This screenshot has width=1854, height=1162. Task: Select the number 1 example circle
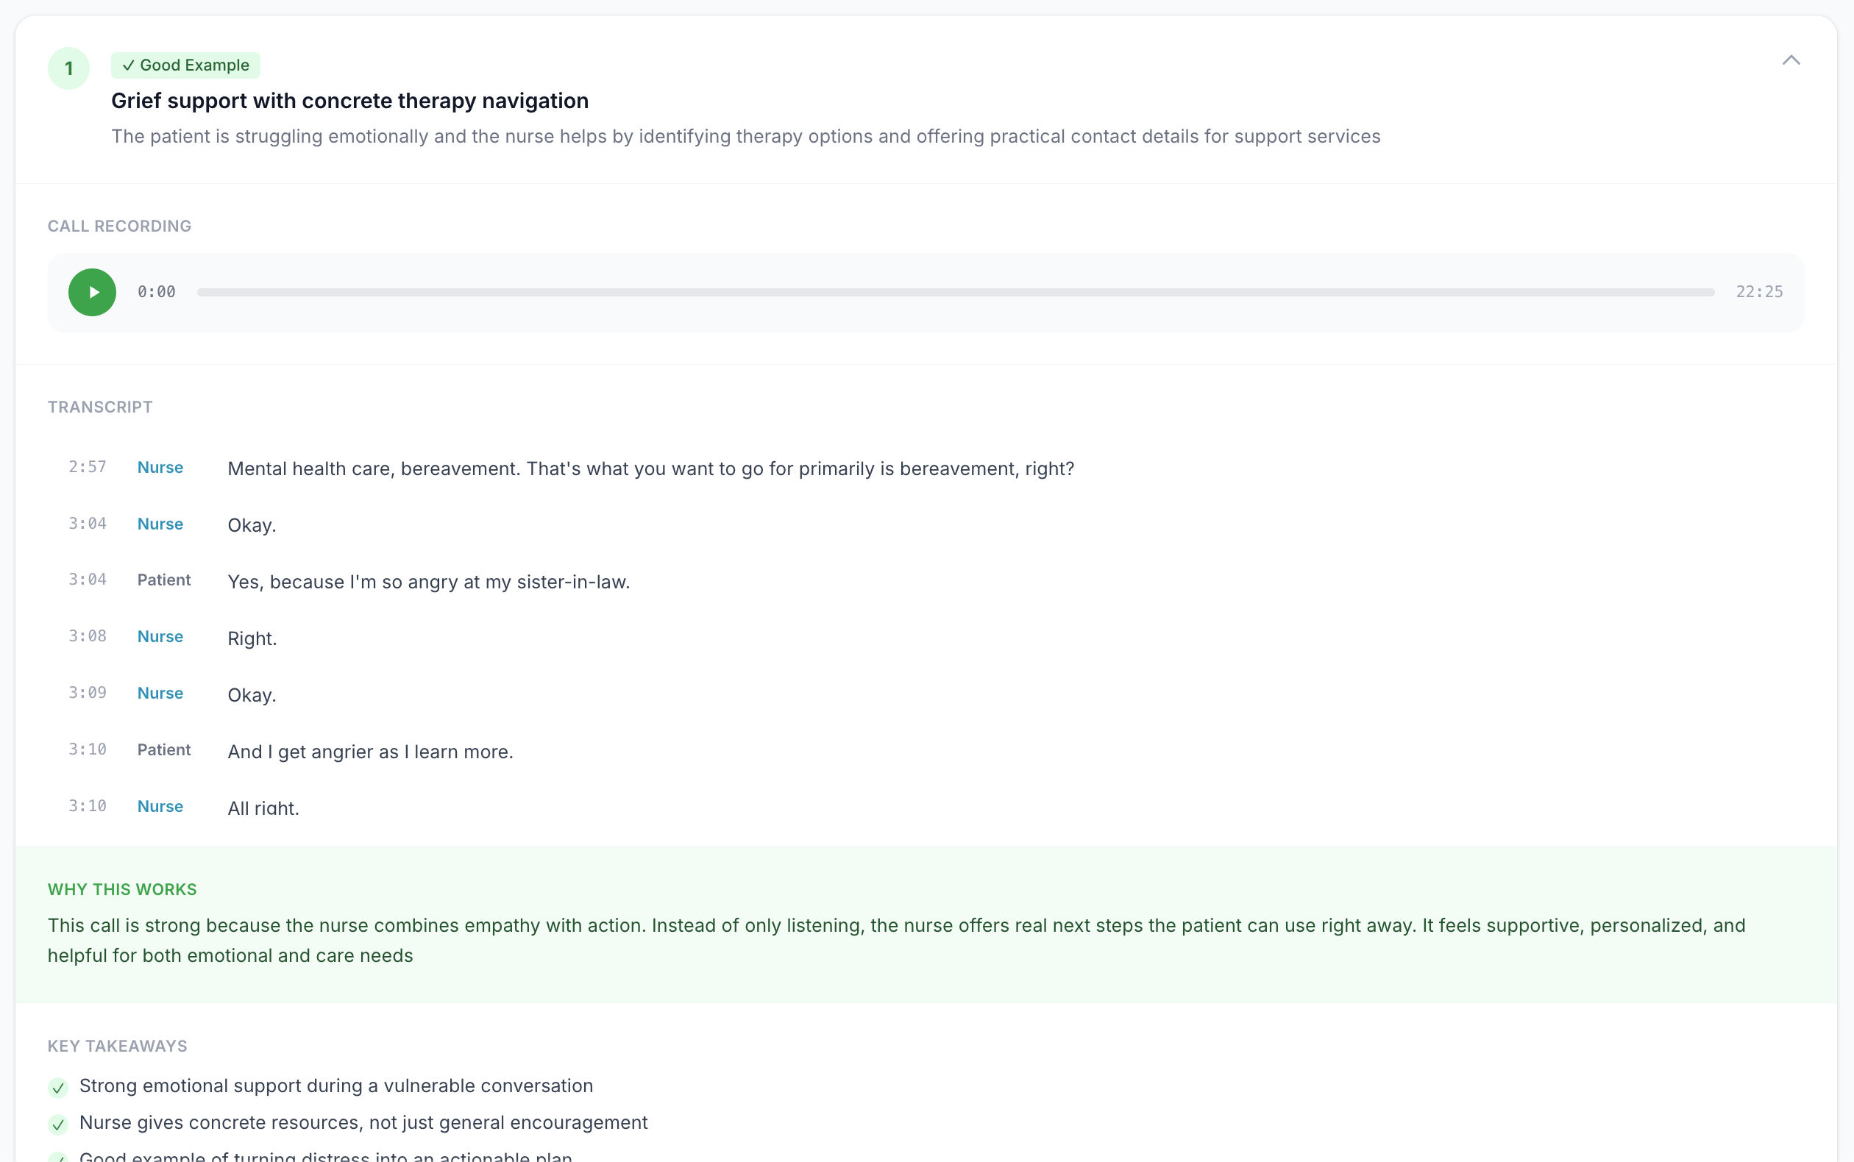pyautogui.click(x=68, y=68)
